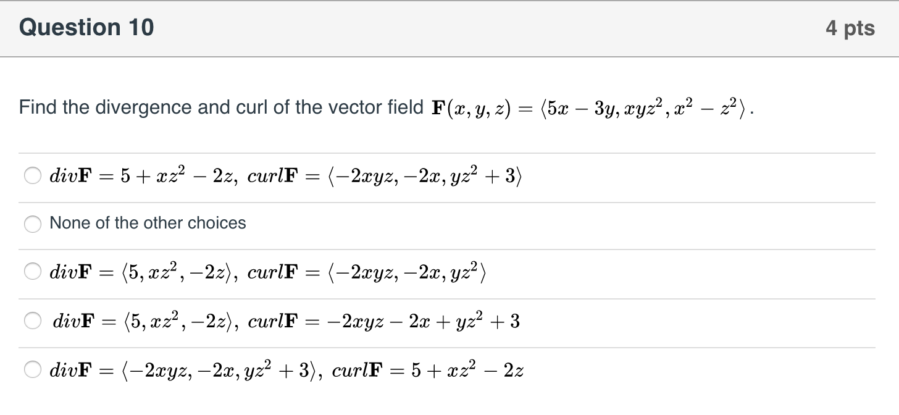
Task: Select the 'None of the other choices' option
Action: click(x=33, y=224)
